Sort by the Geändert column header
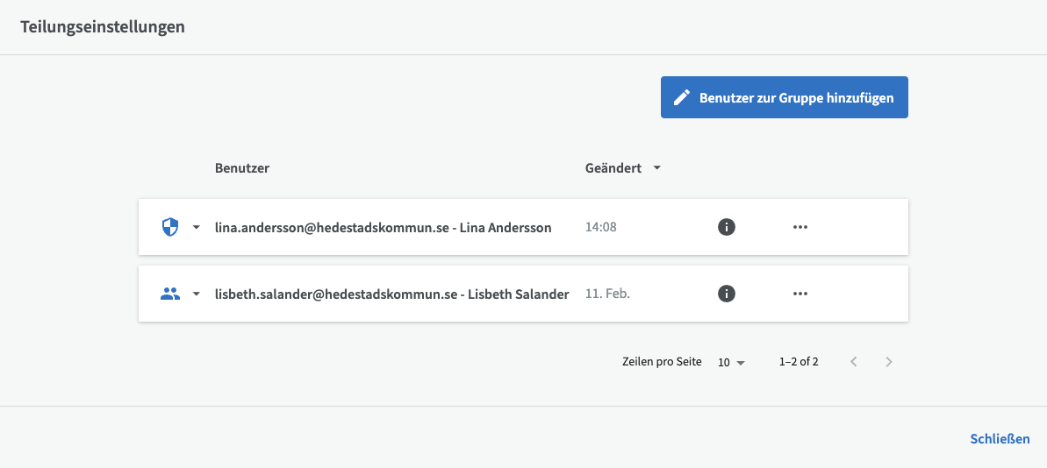This screenshot has height=468, width=1047. point(613,168)
